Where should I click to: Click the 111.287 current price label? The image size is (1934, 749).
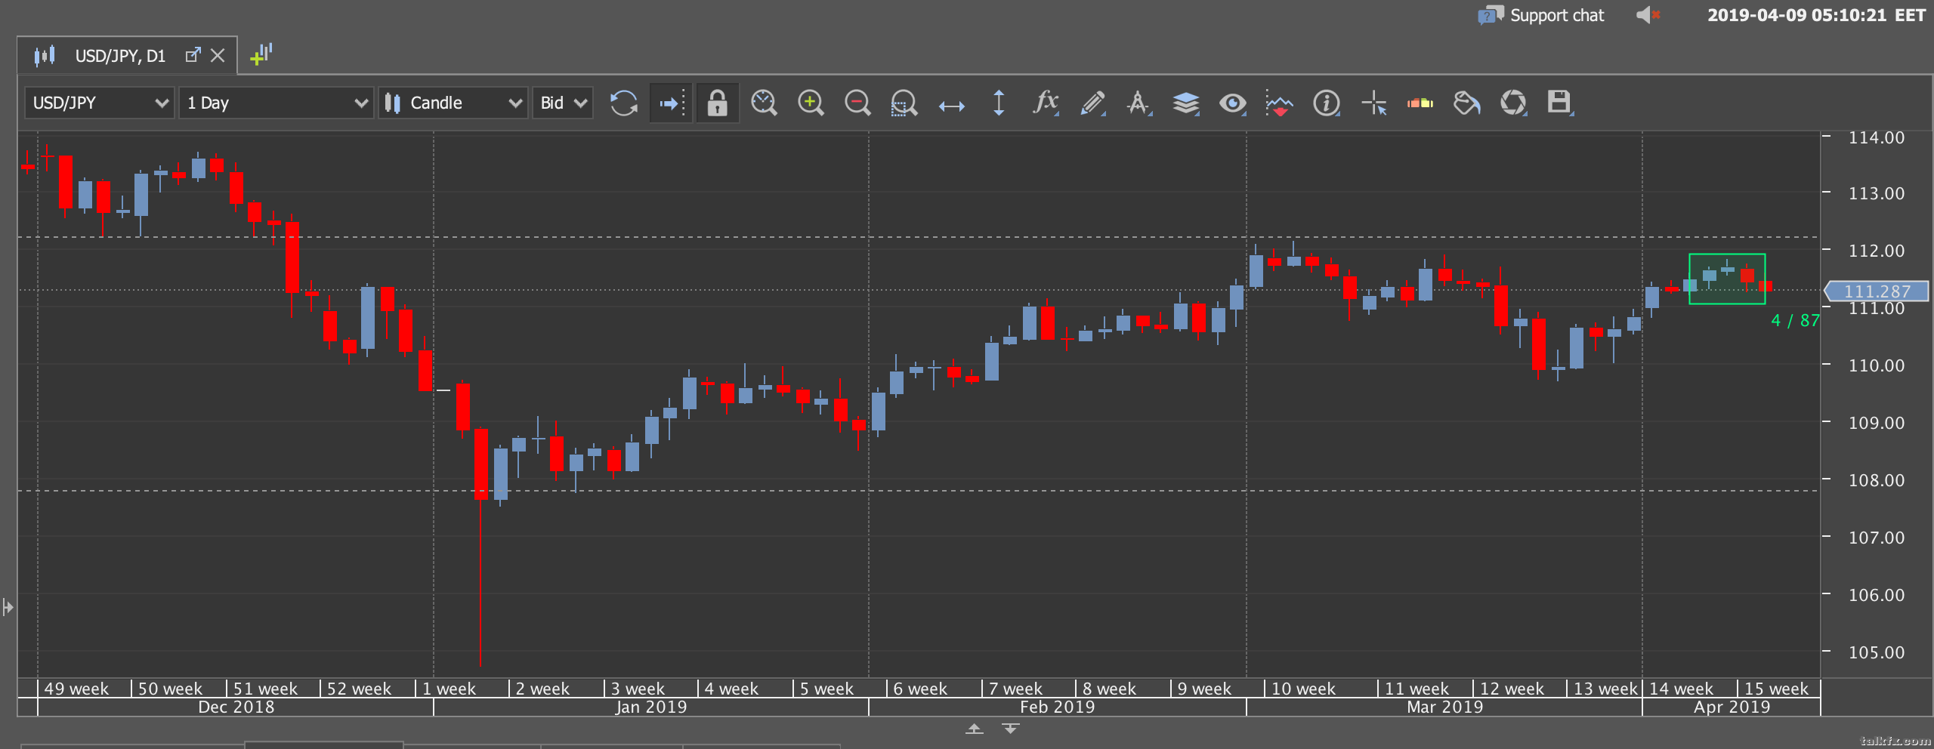[x=1877, y=291]
